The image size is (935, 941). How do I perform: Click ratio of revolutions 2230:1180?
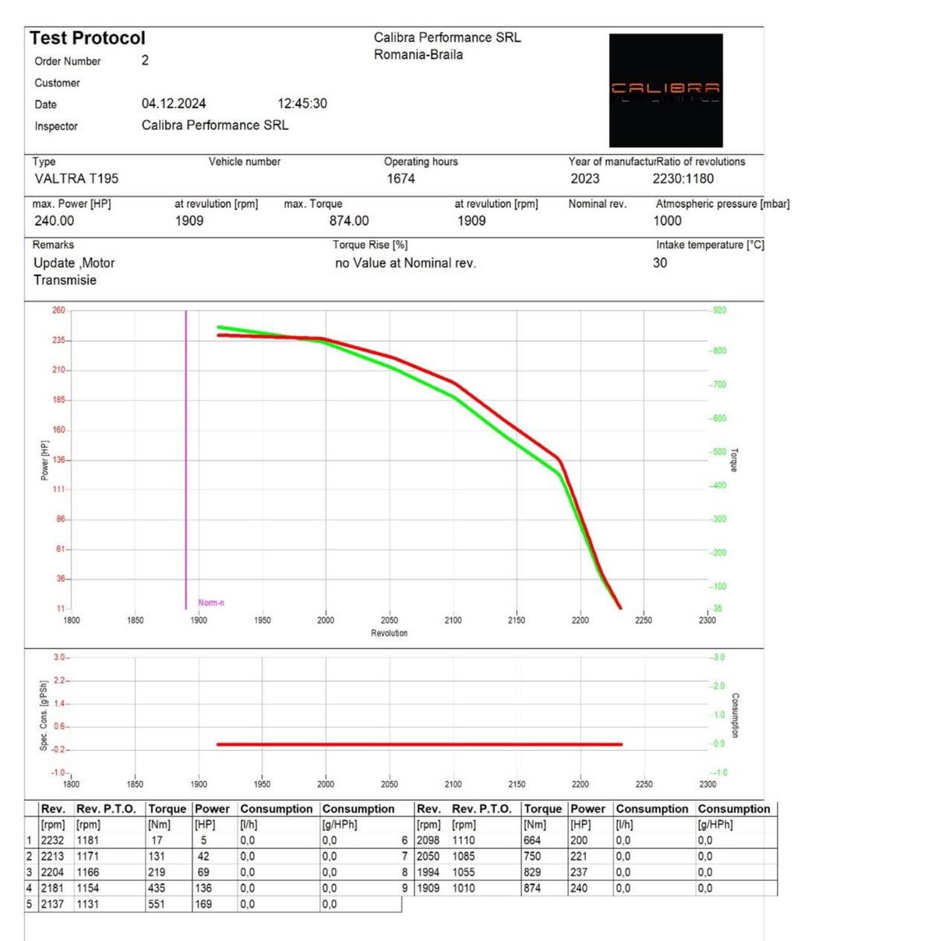[683, 178]
